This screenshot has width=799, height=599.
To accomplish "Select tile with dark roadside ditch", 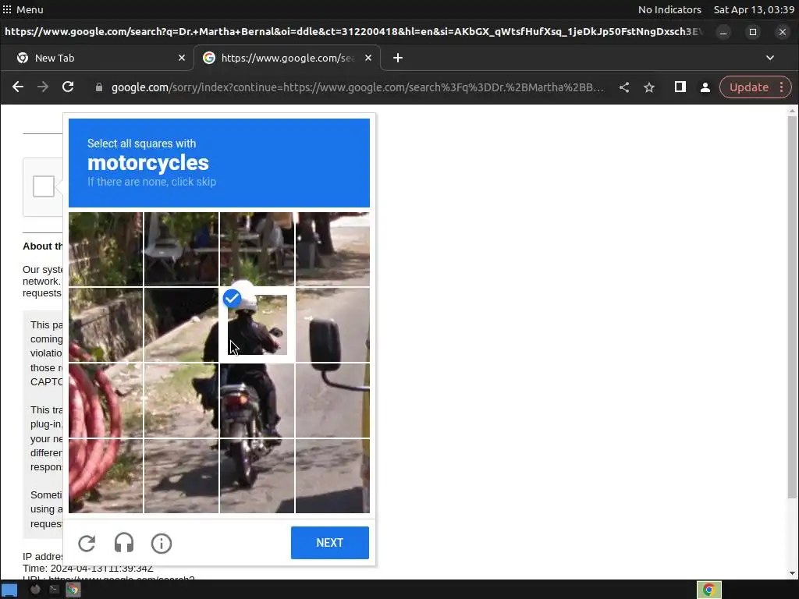I will (x=181, y=325).
